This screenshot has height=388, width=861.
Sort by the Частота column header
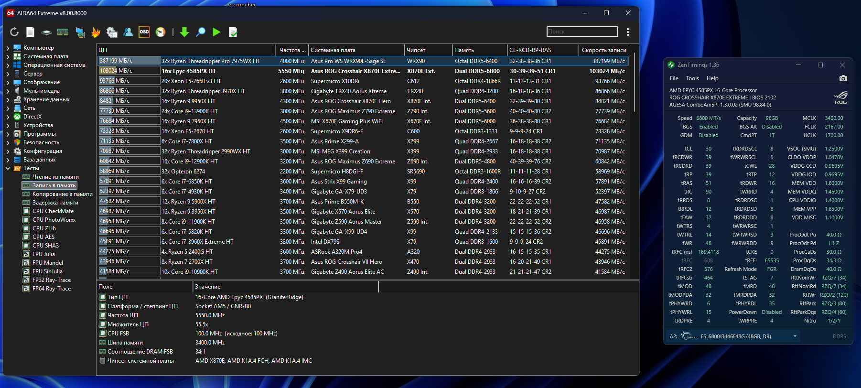292,50
